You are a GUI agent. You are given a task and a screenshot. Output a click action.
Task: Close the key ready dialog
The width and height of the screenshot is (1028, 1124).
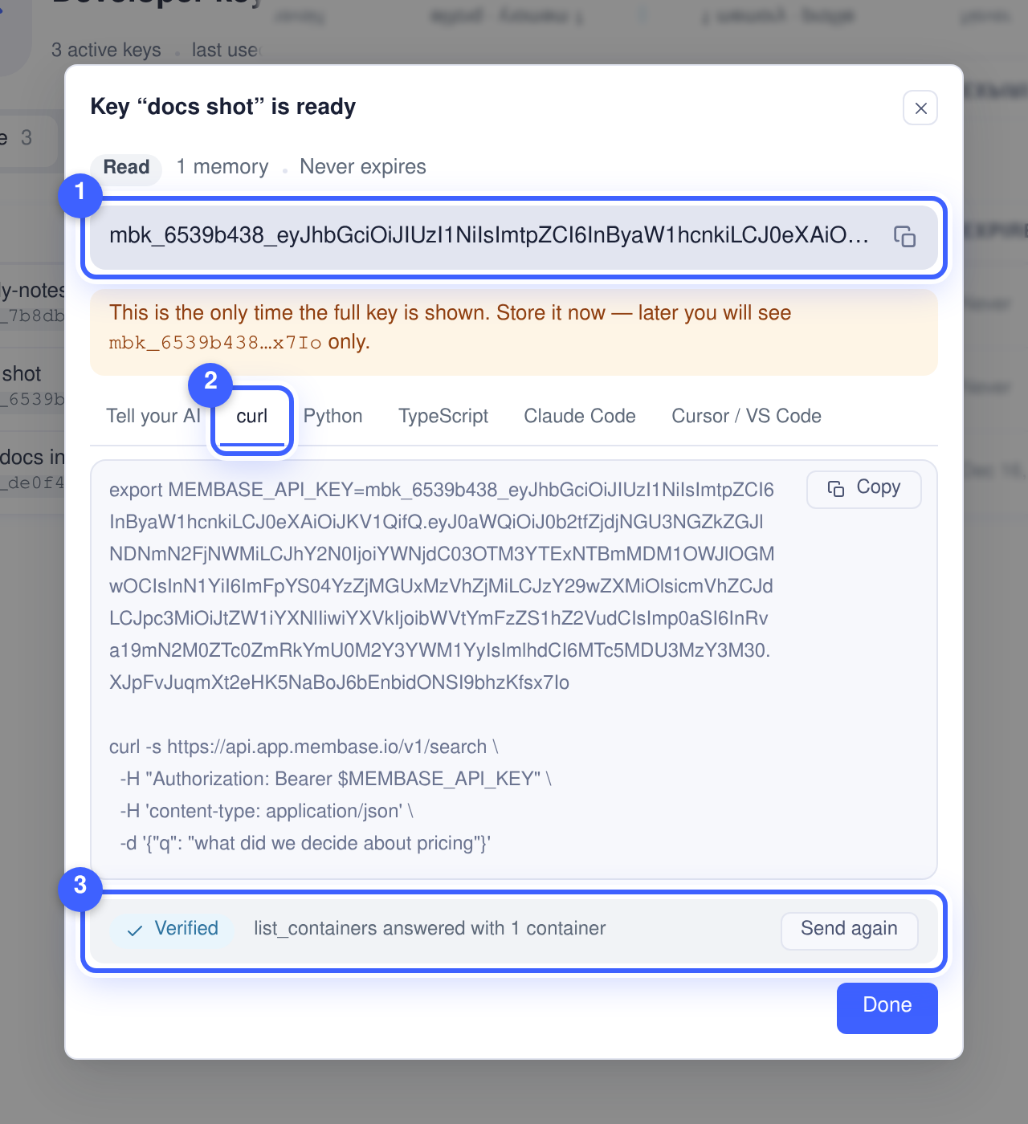click(920, 108)
